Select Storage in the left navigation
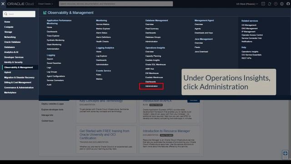This screenshot has width=291, height=164. 8,32
